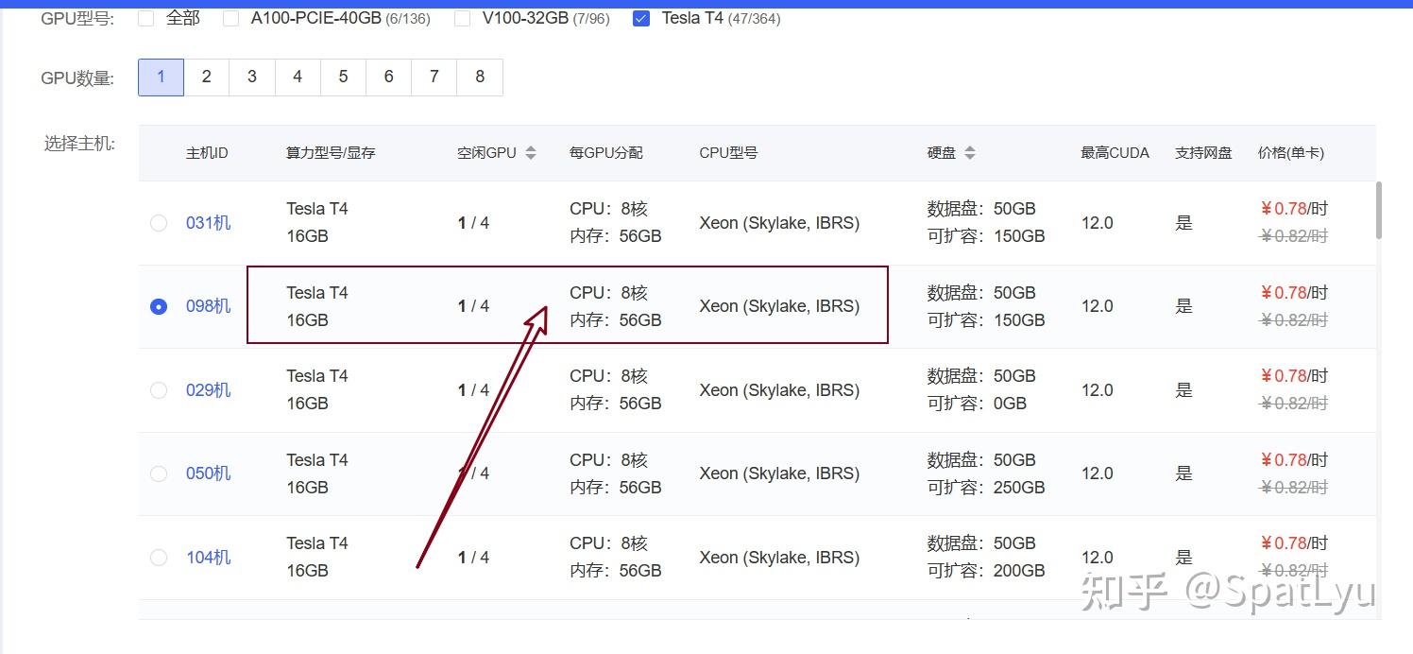
Task: Uncheck the Tesla T4 checkbox
Action: click(641, 18)
